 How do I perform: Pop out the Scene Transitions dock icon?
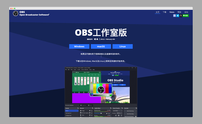coord(122,108)
